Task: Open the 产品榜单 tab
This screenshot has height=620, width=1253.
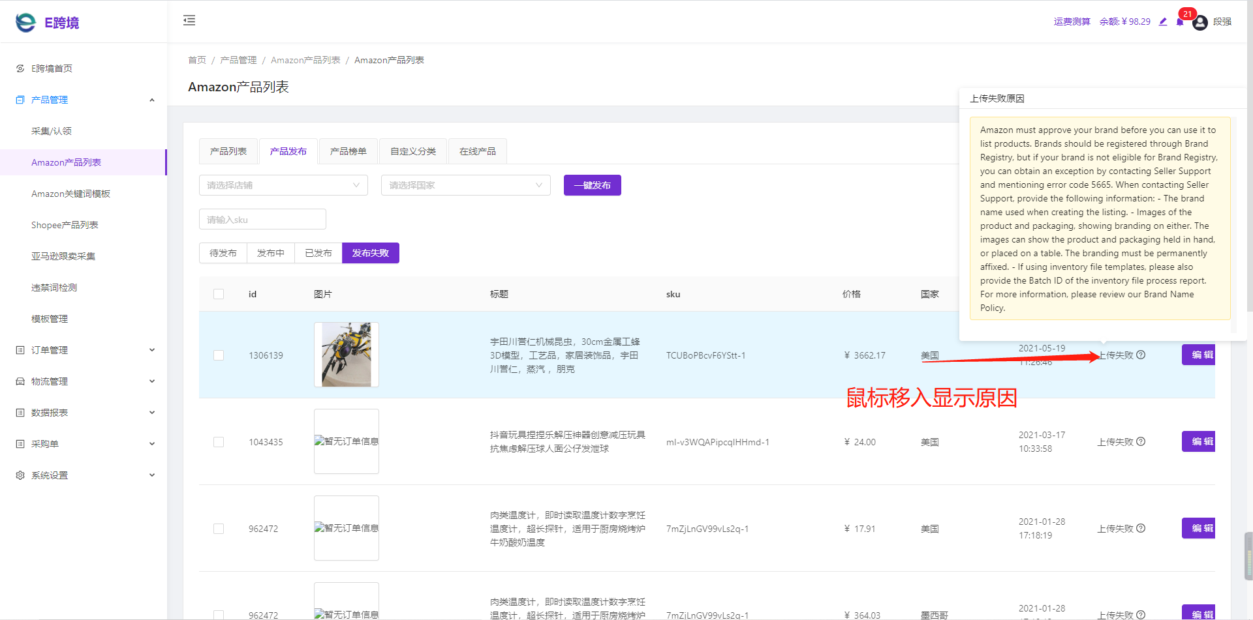Action: [x=348, y=151]
